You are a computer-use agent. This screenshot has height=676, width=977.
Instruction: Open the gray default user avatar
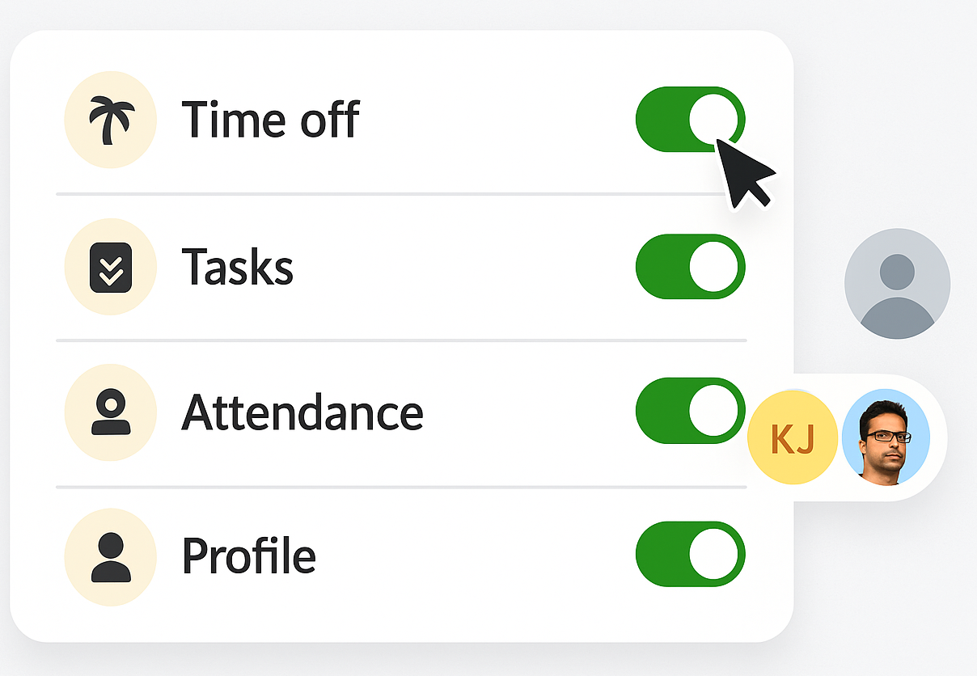[897, 284]
